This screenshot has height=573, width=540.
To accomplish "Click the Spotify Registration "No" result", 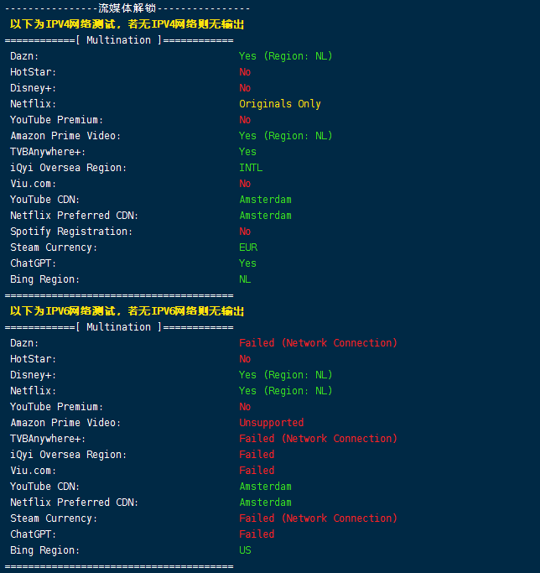I will pos(245,232).
